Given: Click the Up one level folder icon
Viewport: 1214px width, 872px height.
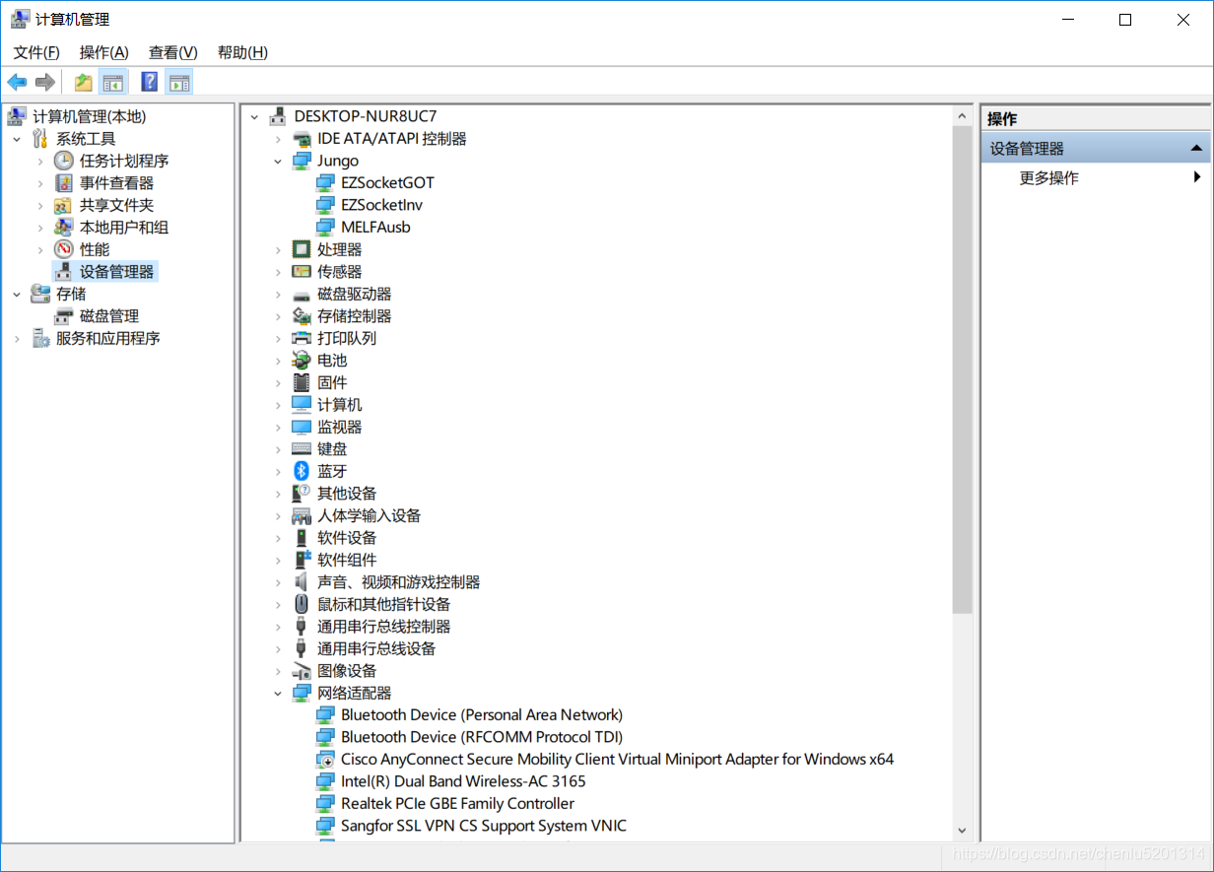Looking at the screenshot, I should click(x=84, y=82).
